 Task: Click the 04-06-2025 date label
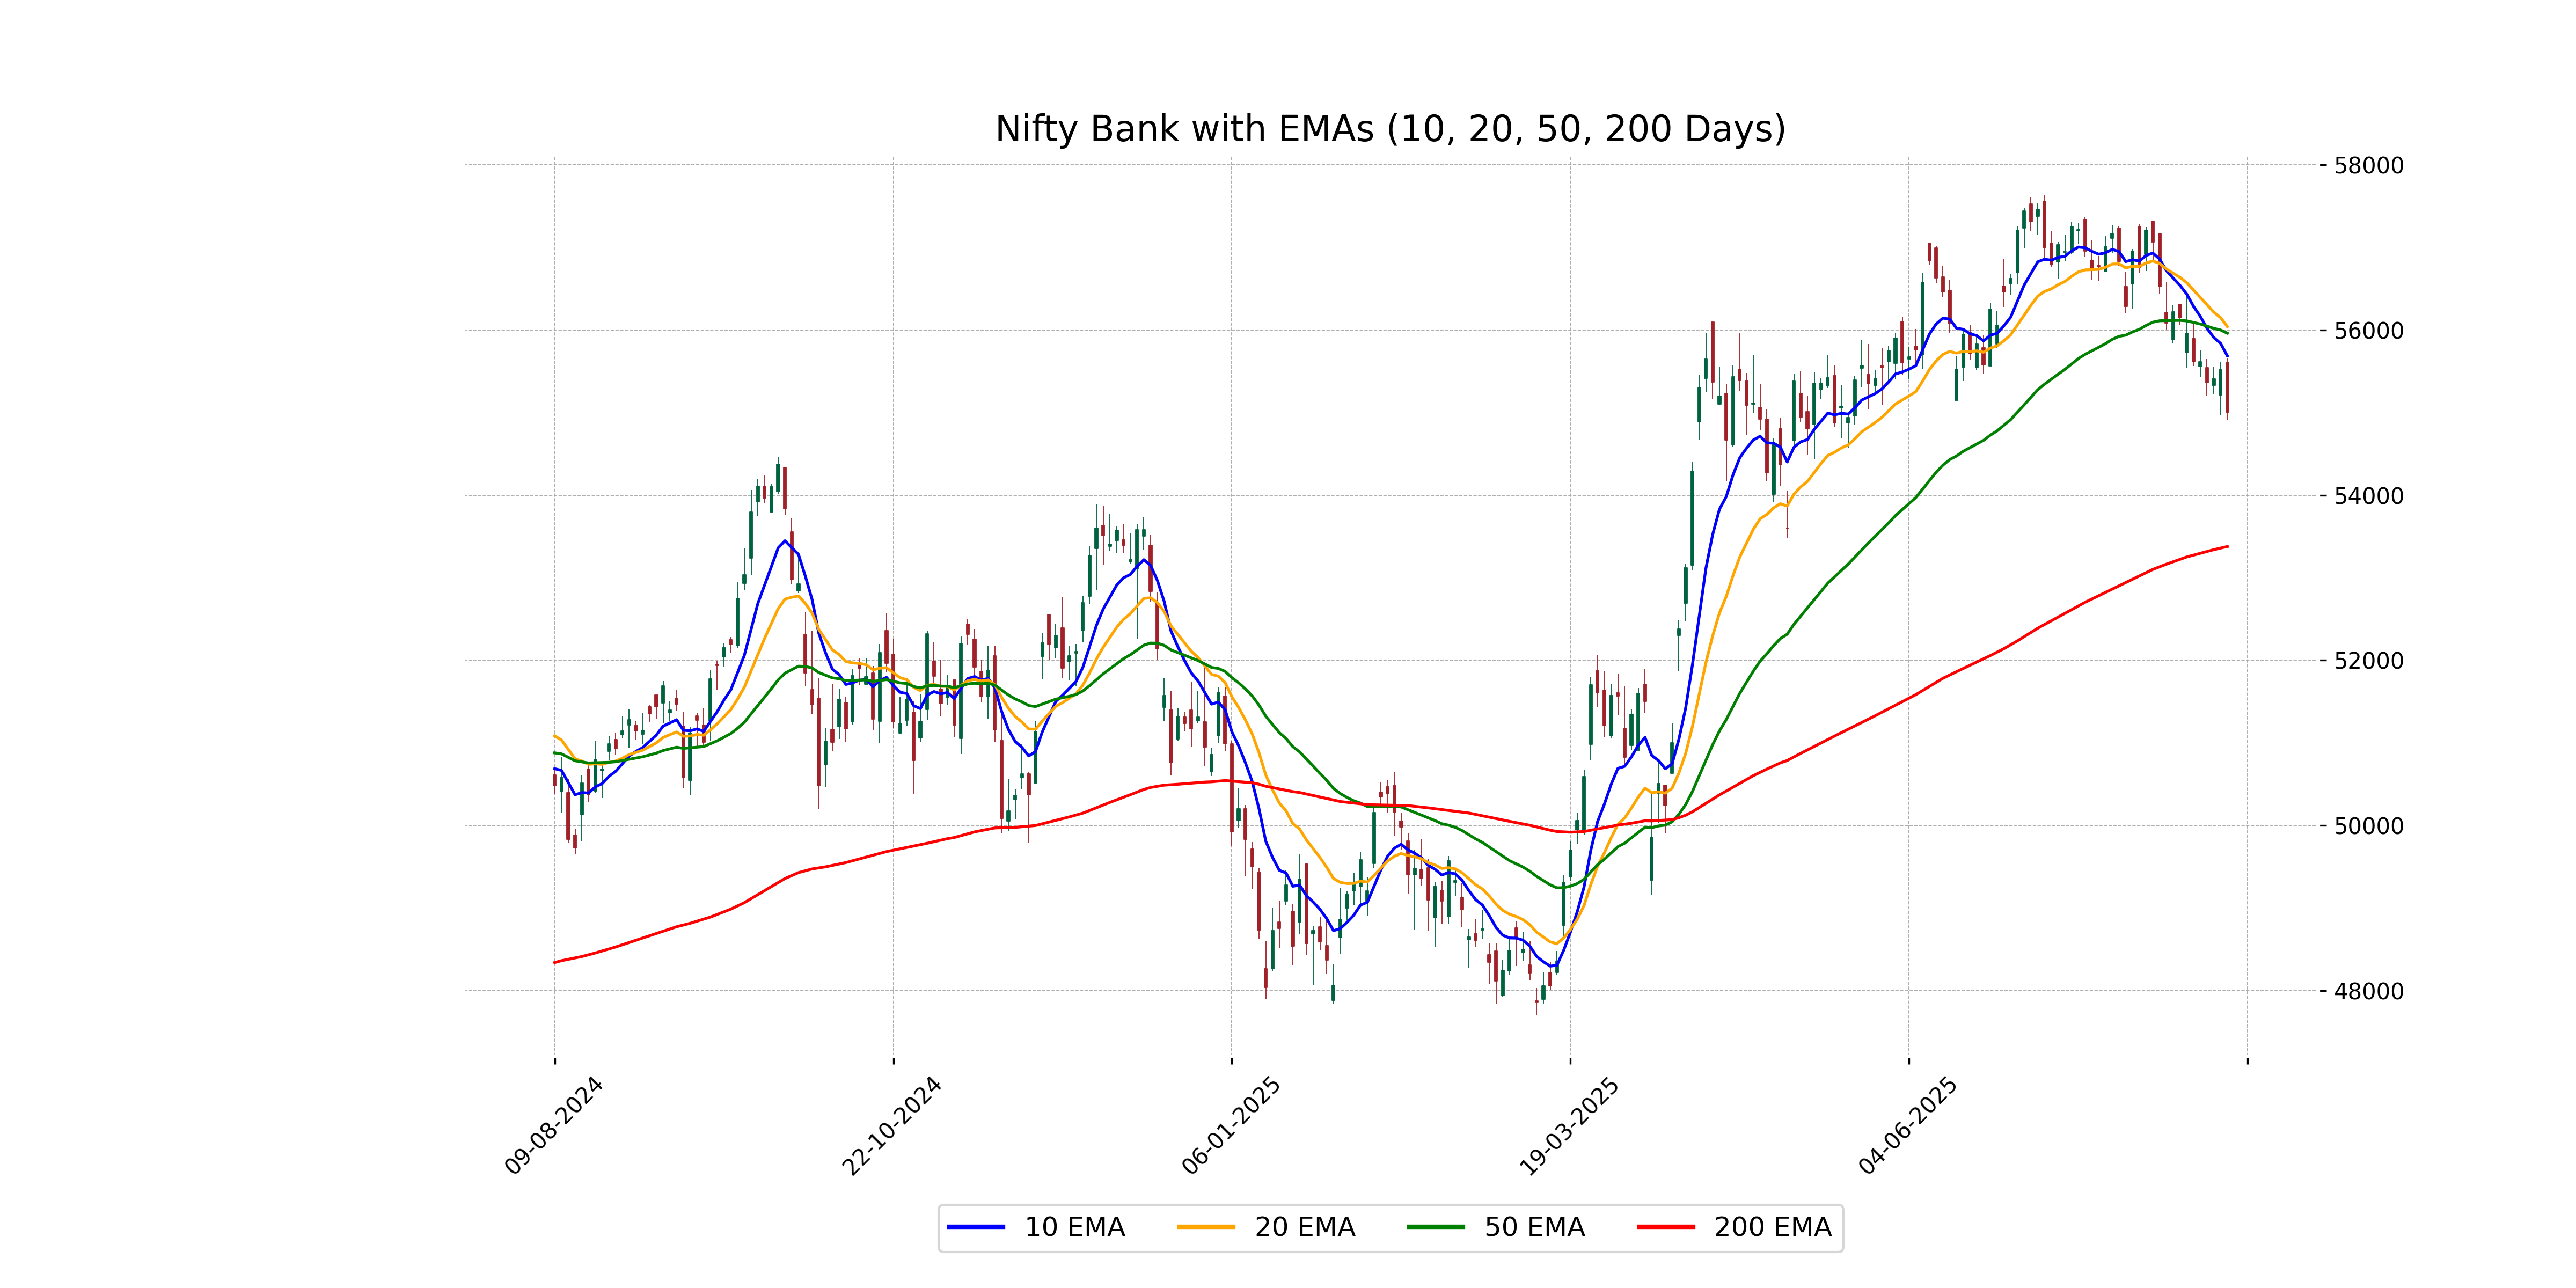(1908, 1126)
